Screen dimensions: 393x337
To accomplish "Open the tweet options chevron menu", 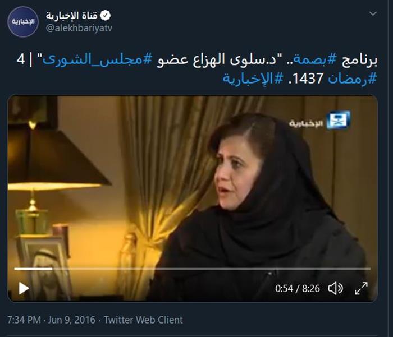I will (373, 13).
